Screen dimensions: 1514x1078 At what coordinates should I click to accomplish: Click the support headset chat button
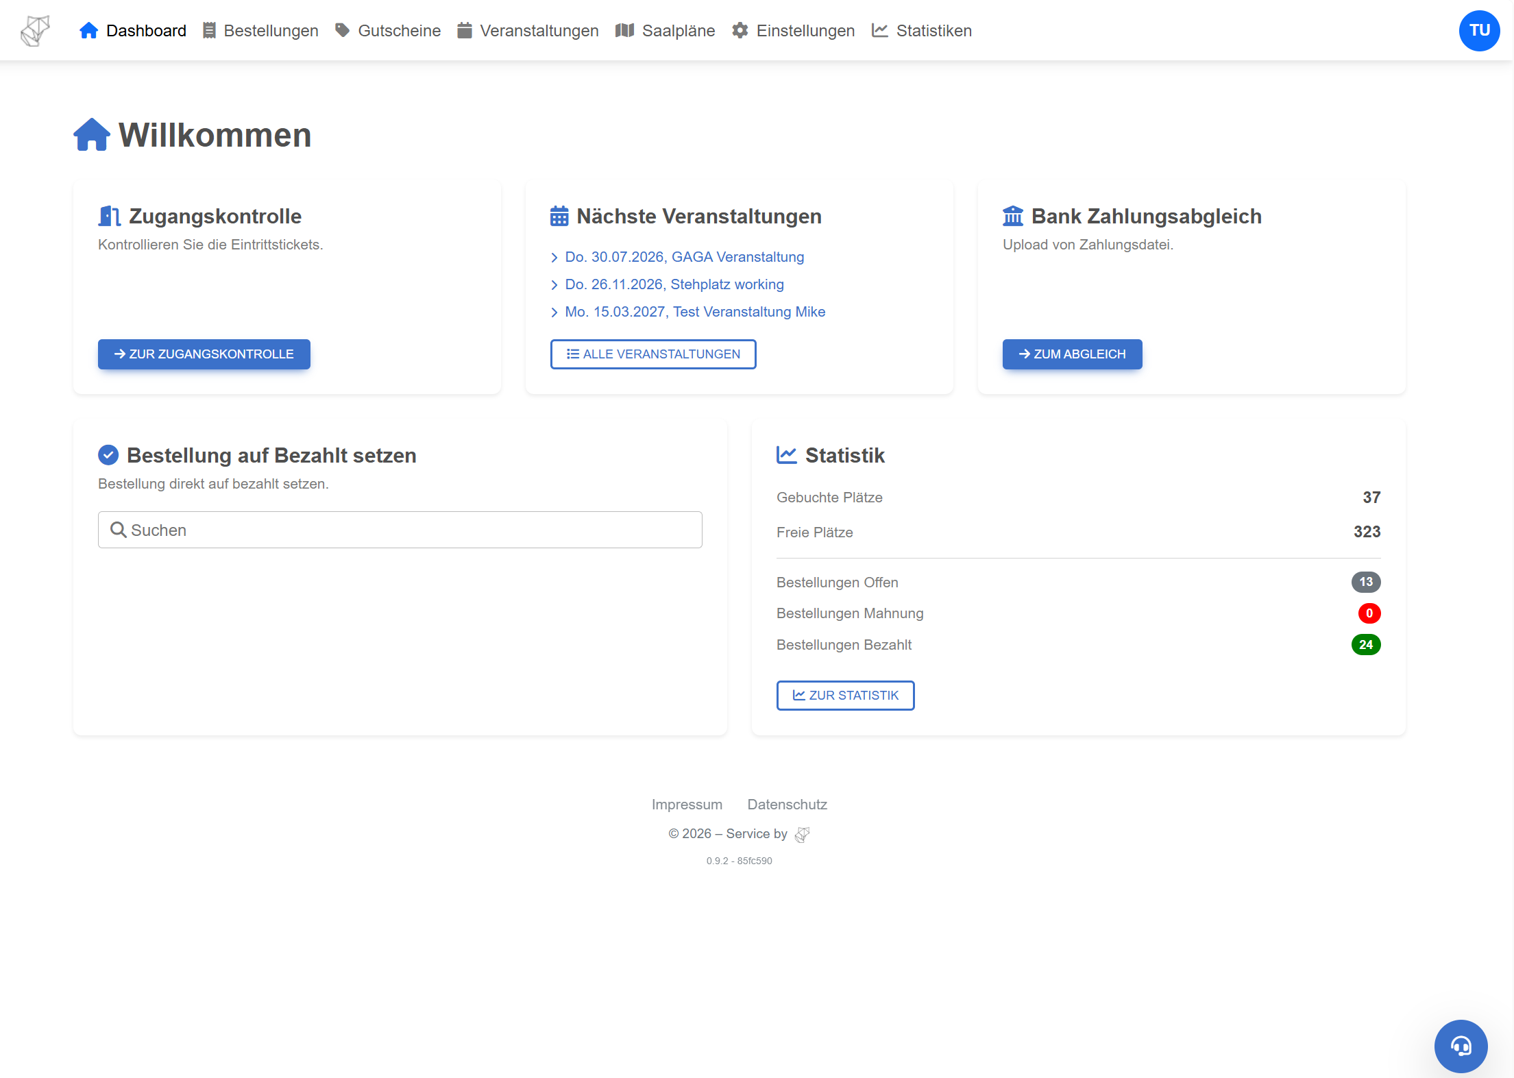point(1461,1046)
